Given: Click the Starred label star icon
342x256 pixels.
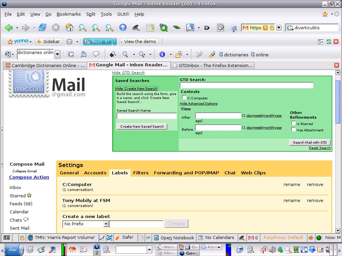Looking at the screenshot, I should tap(29, 195).
